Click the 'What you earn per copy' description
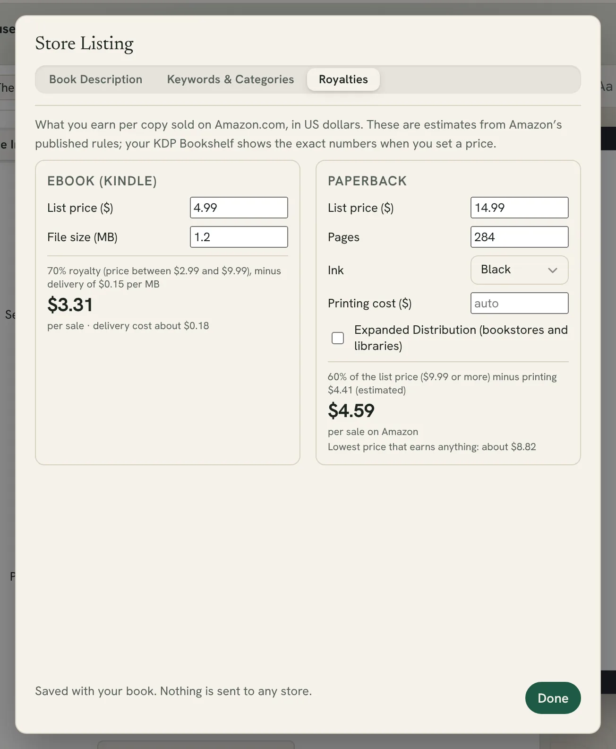 pos(299,134)
